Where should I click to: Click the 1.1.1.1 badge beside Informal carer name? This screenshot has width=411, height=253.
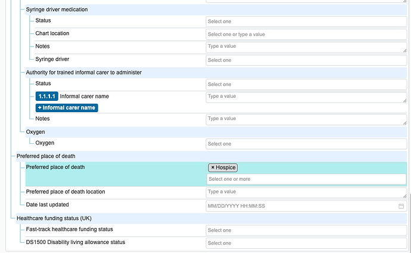click(x=47, y=96)
